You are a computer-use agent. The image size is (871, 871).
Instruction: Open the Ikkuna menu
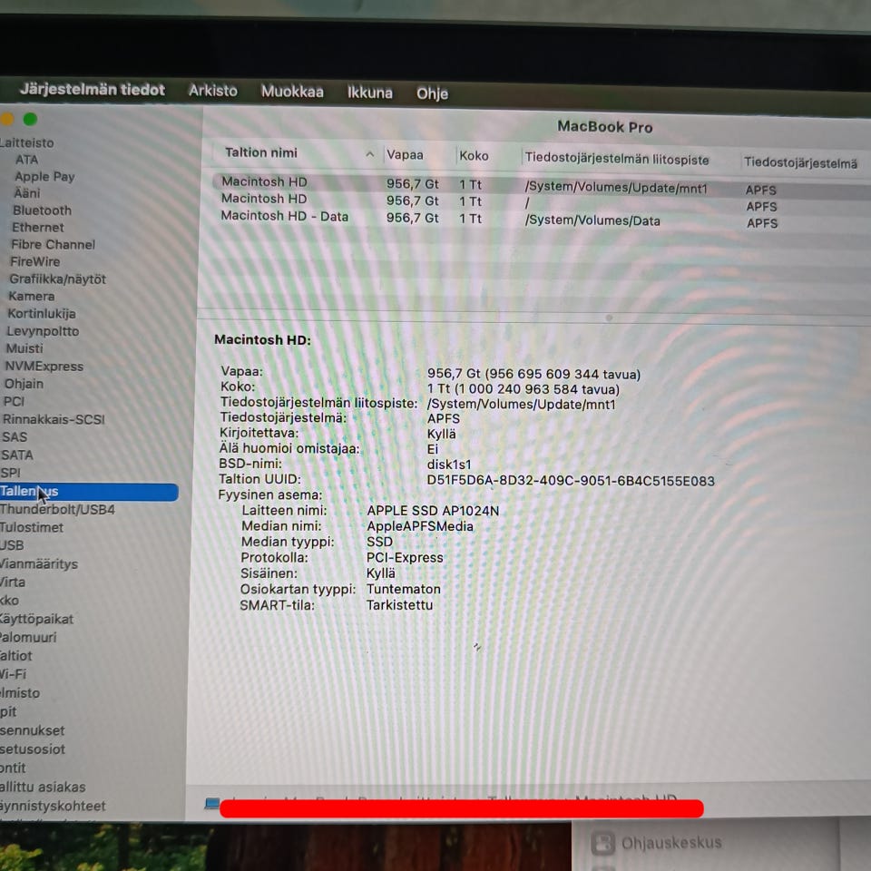[x=370, y=93]
